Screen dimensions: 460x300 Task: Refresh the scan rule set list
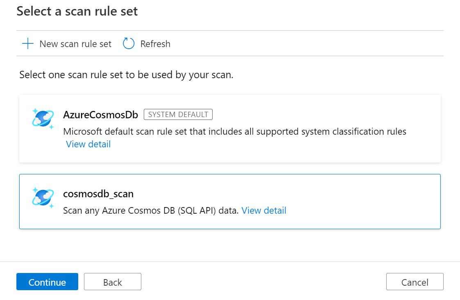(146, 43)
